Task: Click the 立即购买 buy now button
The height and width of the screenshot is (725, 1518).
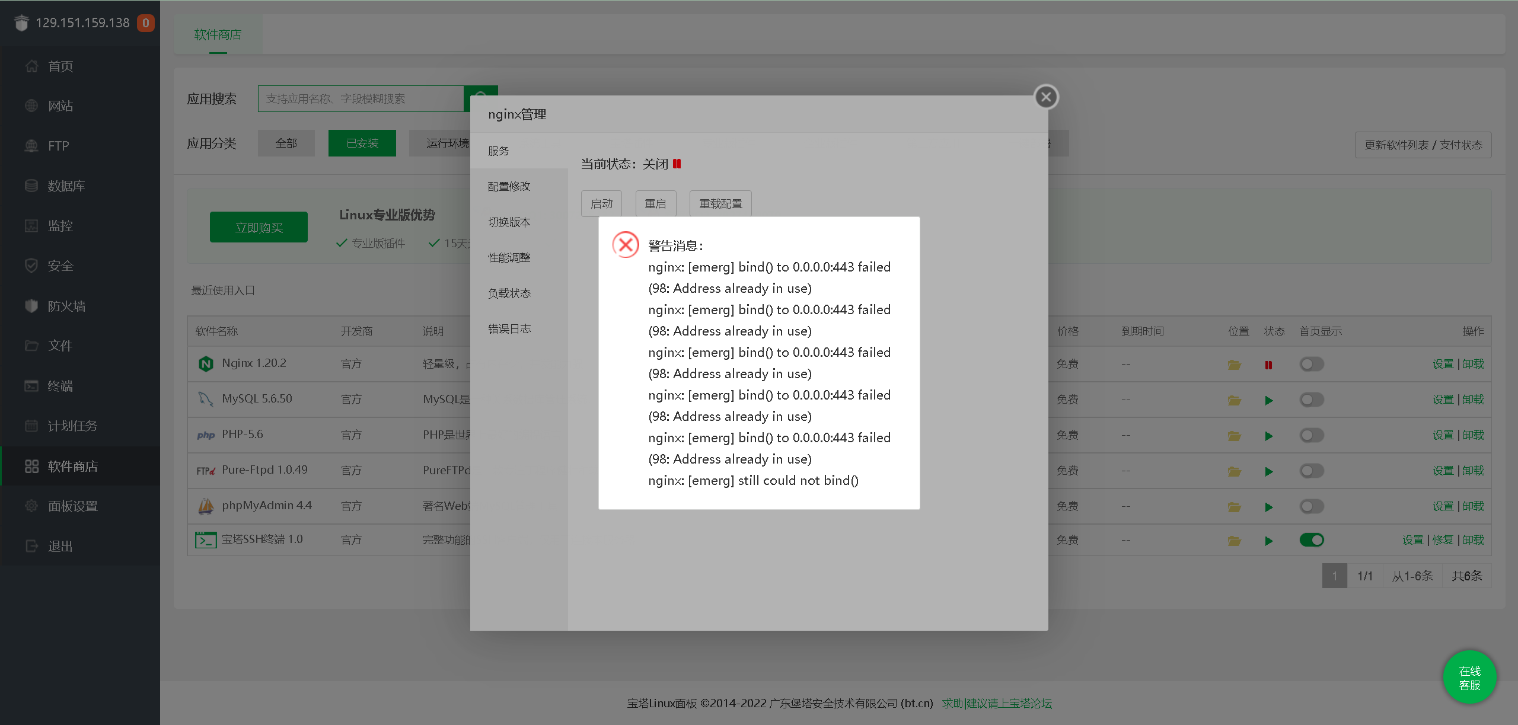Action: click(x=259, y=227)
